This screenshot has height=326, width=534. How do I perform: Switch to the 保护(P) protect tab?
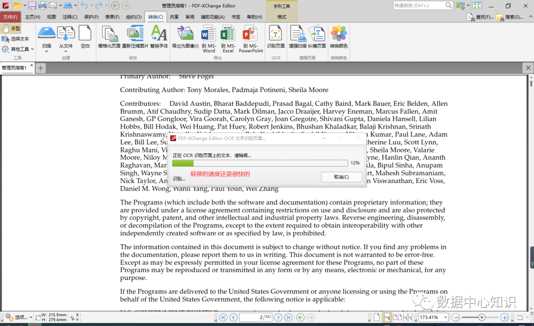(x=91, y=17)
